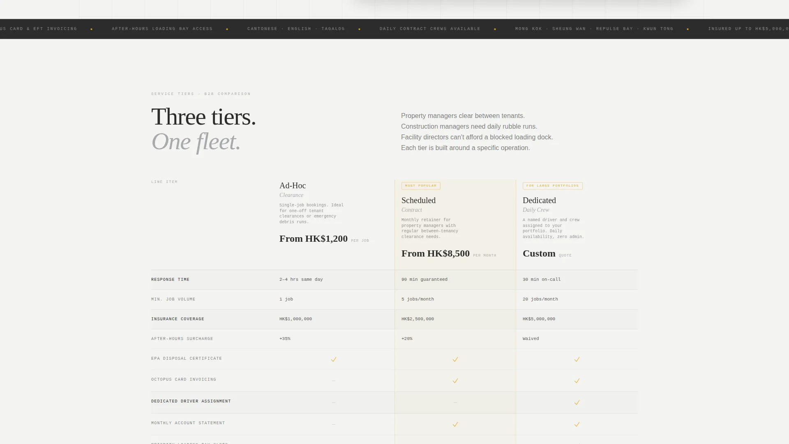789x444 pixels.
Task: Click the Dedicated Driver Assignment dash under Ad-Hoc
Action: pos(334,402)
